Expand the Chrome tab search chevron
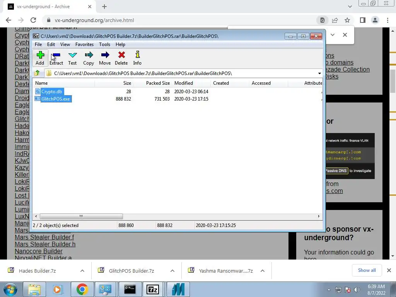396x297 pixels. pyautogui.click(x=350, y=7)
